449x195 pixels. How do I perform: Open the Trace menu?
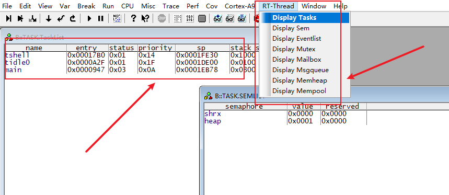[171, 6]
